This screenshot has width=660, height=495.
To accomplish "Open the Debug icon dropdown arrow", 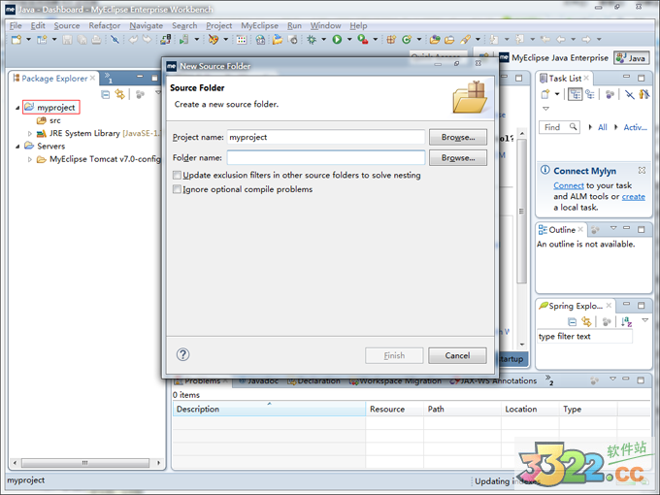I will coord(323,40).
